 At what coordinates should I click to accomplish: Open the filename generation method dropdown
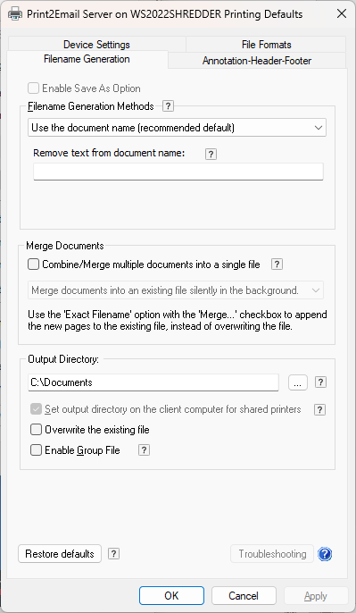click(177, 128)
